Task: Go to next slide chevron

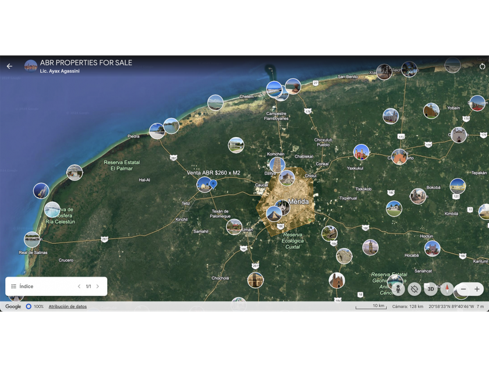Action: (x=98, y=286)
